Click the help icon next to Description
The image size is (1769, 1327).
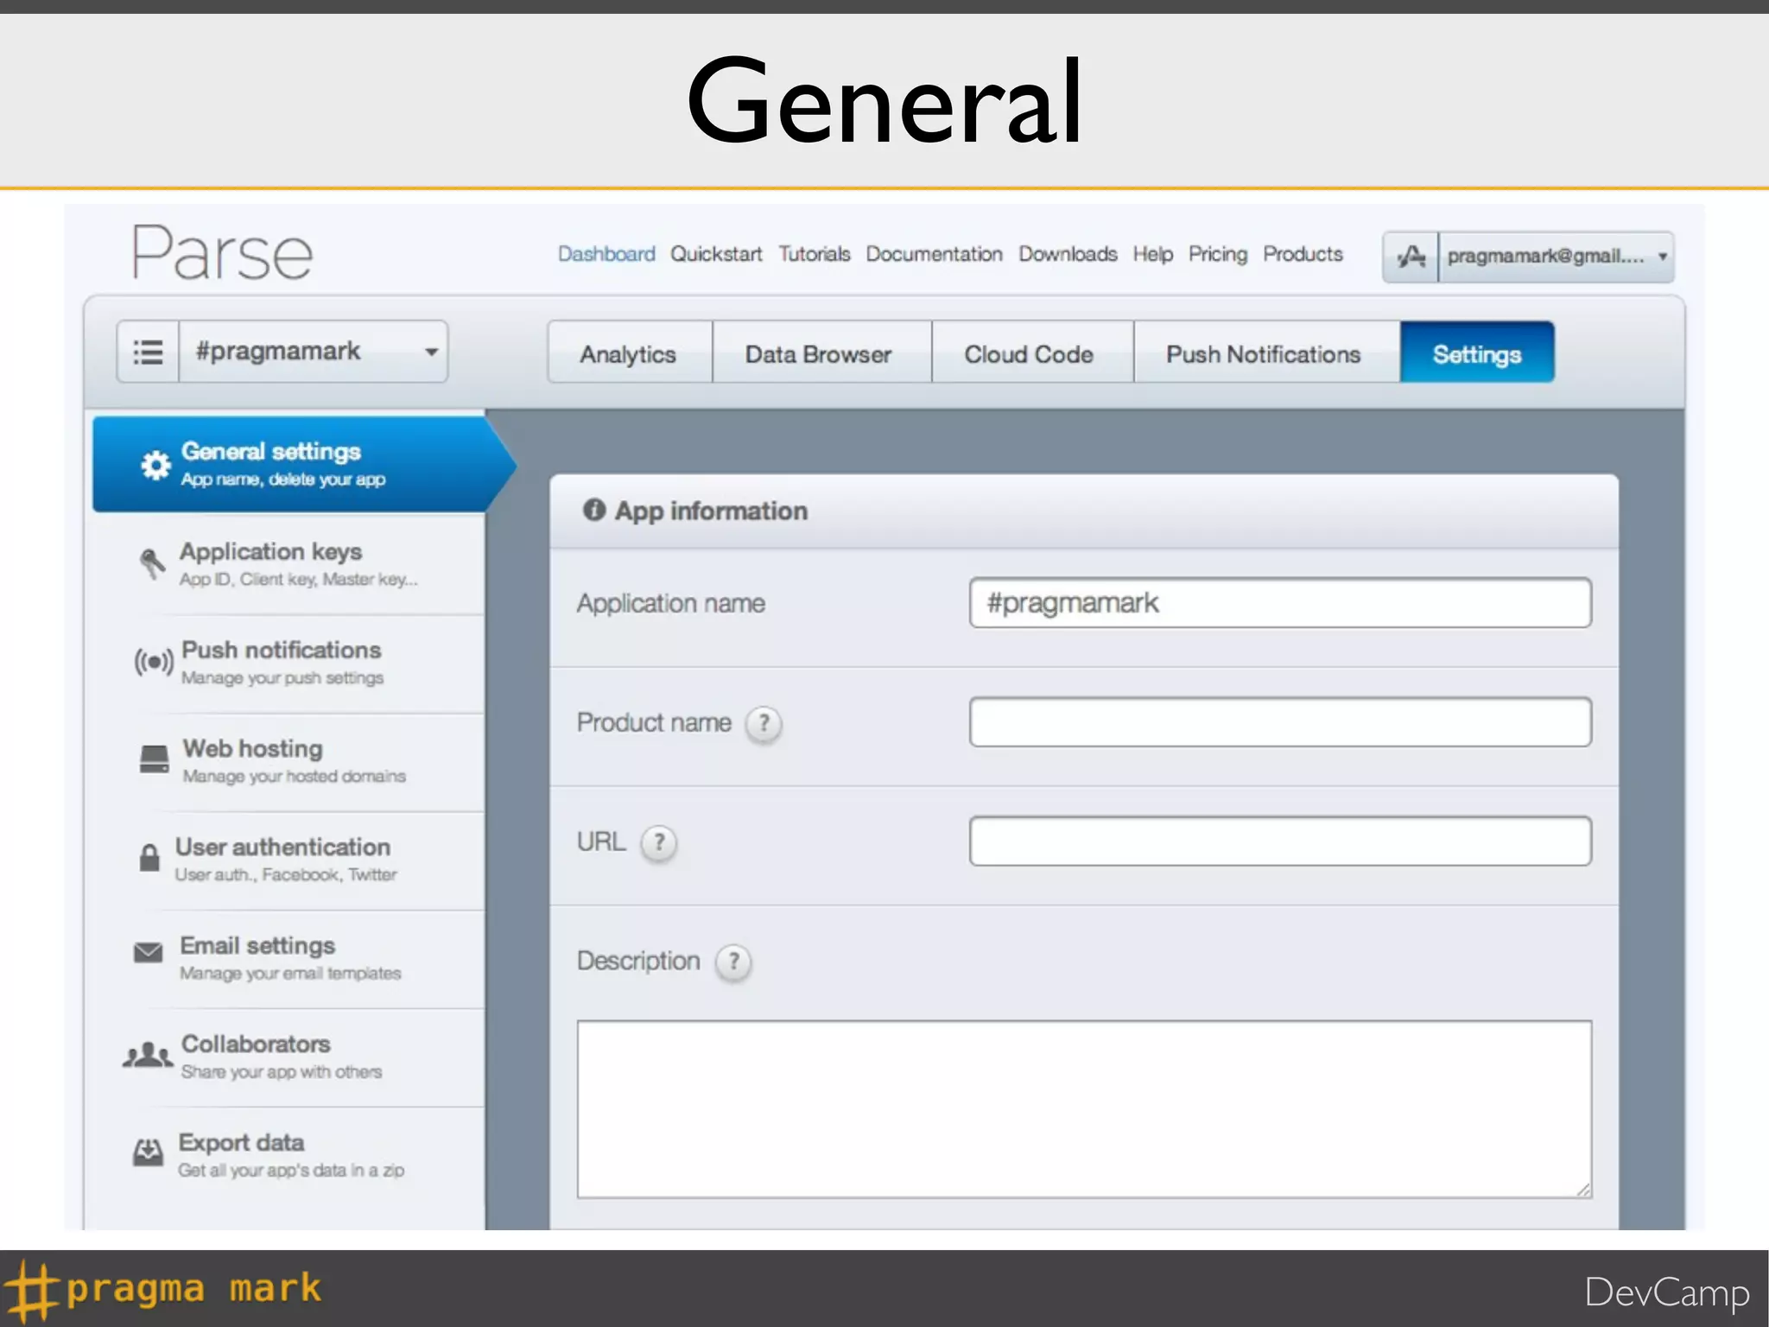coord(733,962)
